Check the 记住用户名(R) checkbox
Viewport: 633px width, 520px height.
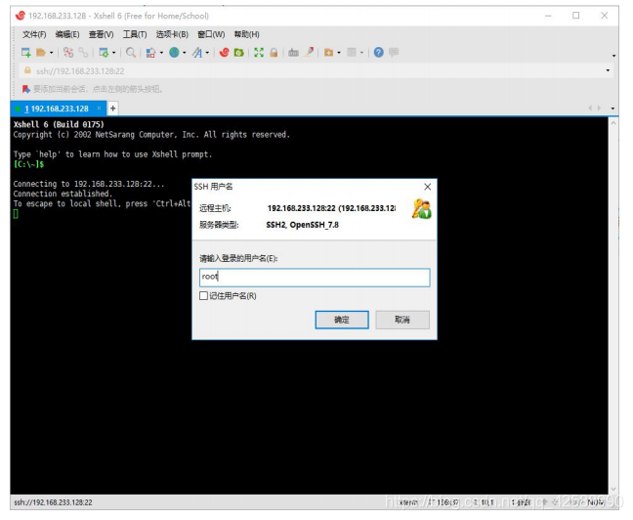[204, 296]
